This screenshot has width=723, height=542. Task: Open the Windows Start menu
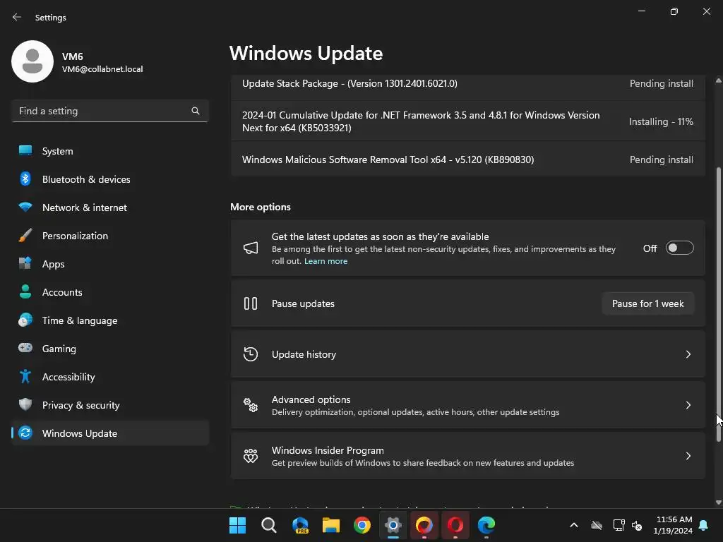[237, 525]
